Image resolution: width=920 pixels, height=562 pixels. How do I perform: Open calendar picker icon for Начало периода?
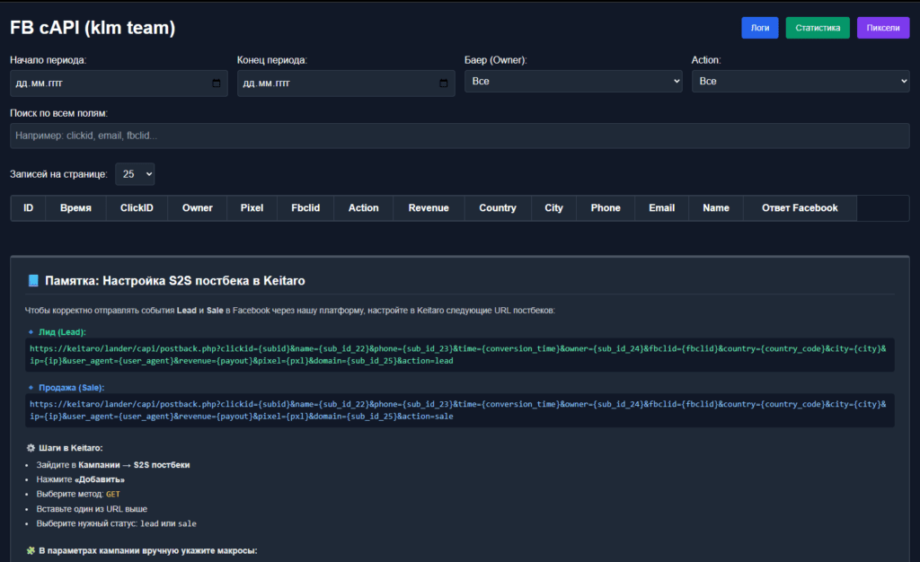click(217, 83)
